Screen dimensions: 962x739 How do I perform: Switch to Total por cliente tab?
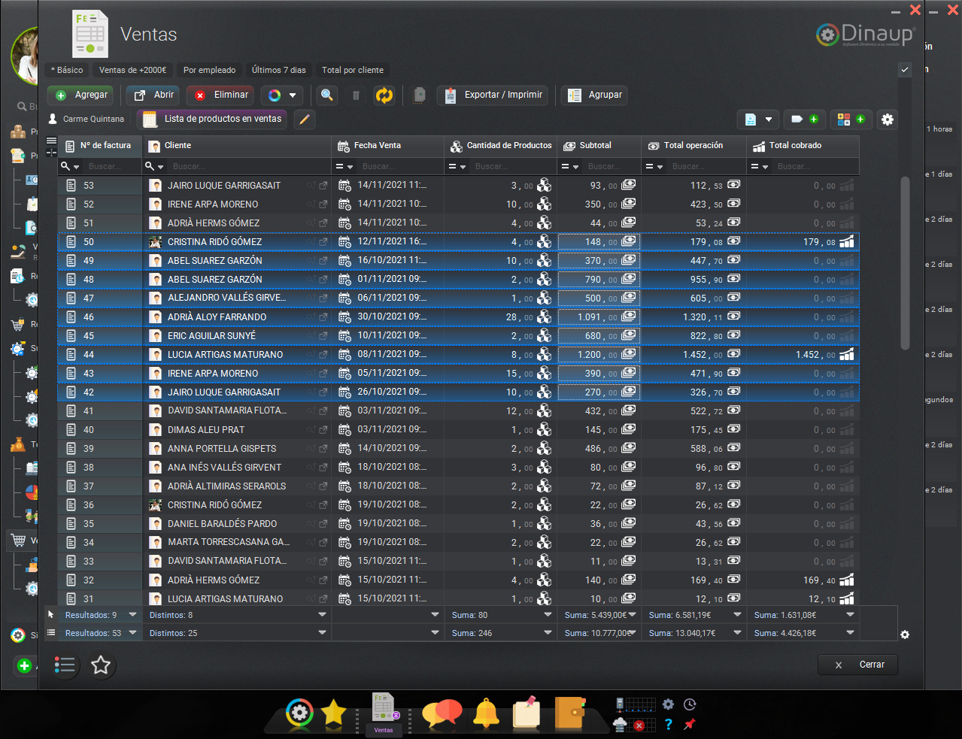point(353,70)
